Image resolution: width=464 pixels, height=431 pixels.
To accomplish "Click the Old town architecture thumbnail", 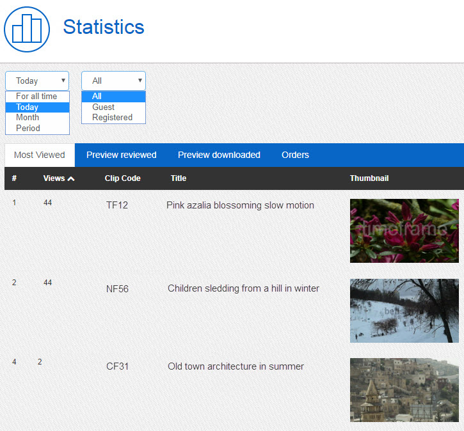I will (404, 390).
